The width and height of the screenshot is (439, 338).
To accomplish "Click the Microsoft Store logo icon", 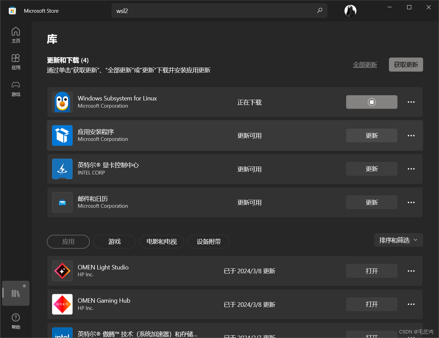I will 12,11.
